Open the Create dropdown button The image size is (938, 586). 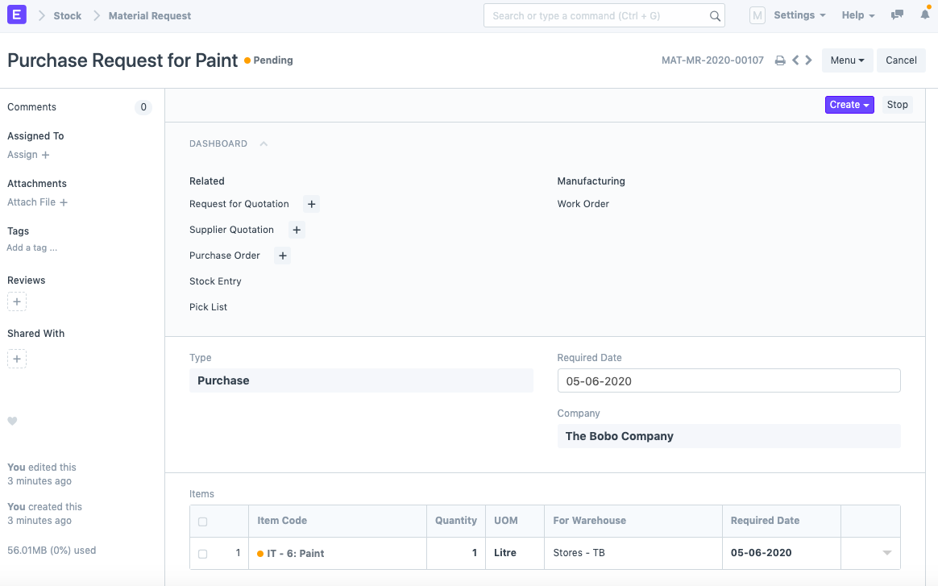[849, 105]
